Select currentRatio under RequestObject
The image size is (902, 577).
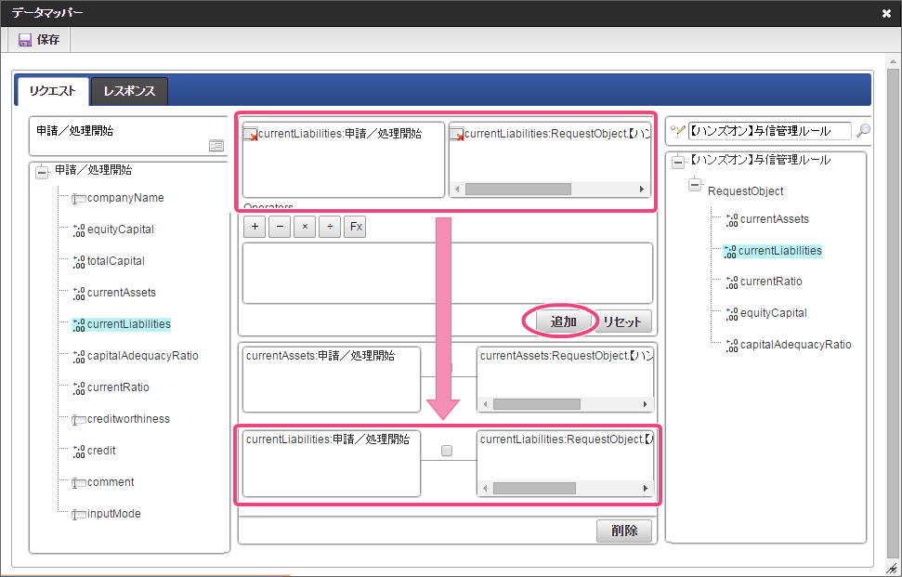click(771, 282)
